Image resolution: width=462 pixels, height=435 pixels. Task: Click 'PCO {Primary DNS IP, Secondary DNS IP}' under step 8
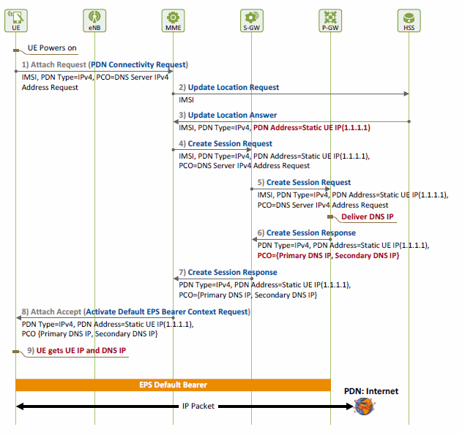(x=90, y=334)
